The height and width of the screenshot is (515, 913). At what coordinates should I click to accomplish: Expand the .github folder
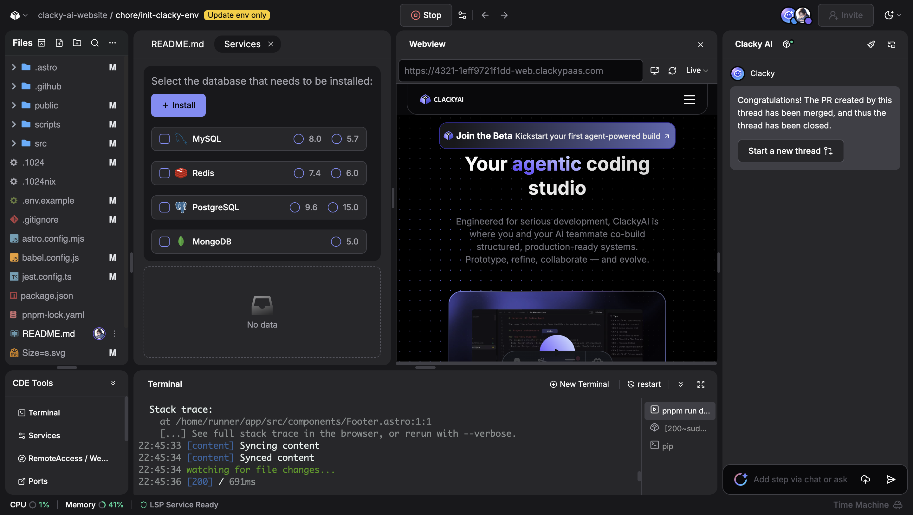point(13,86)
